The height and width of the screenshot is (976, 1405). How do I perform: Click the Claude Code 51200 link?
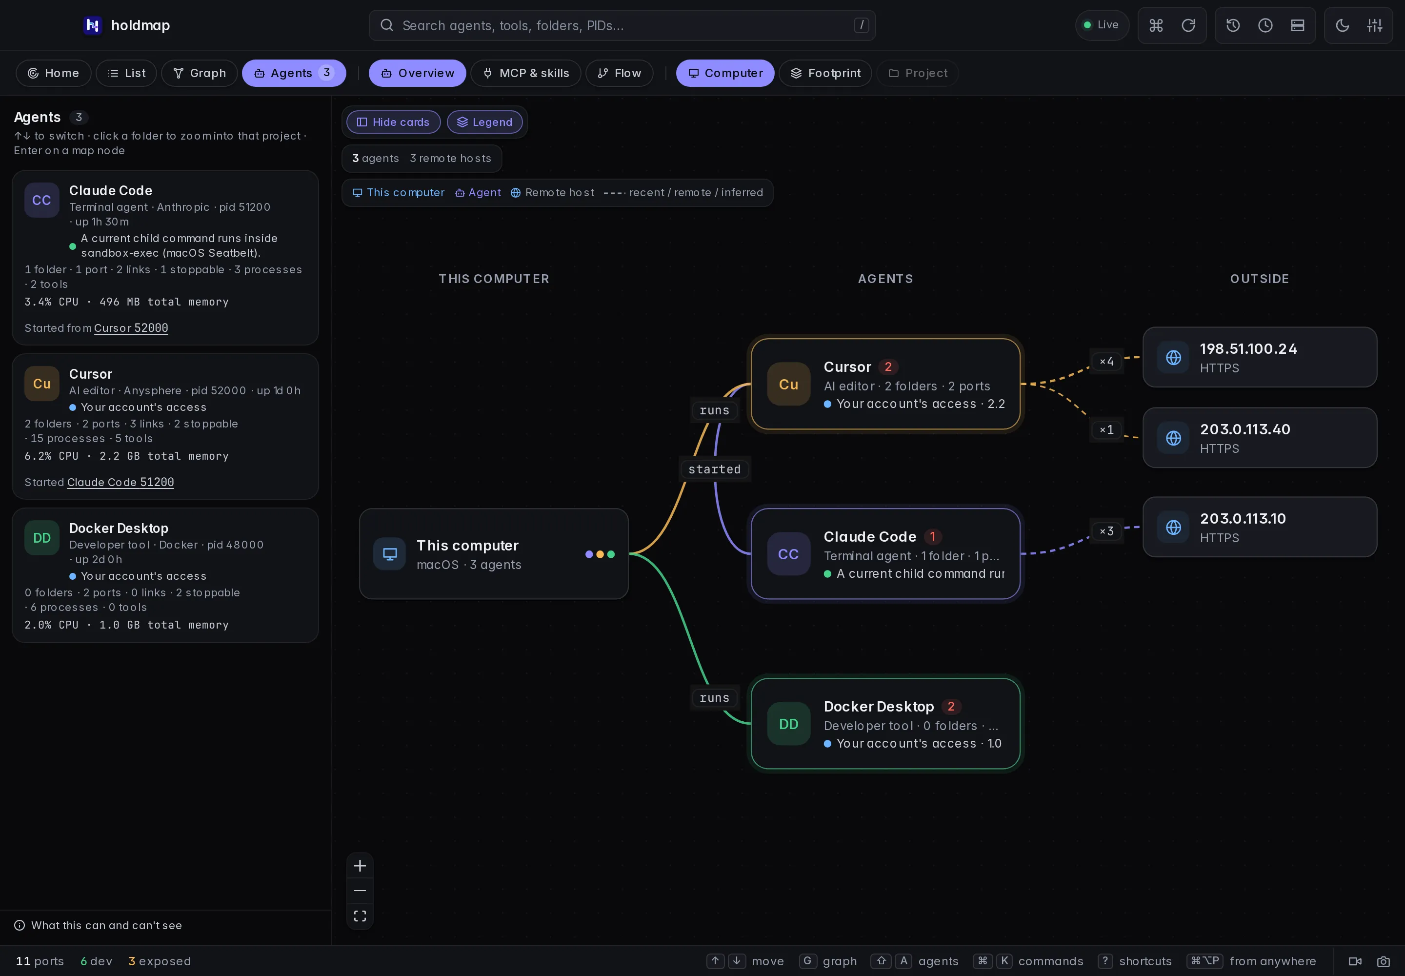click(x=120, y=483)
